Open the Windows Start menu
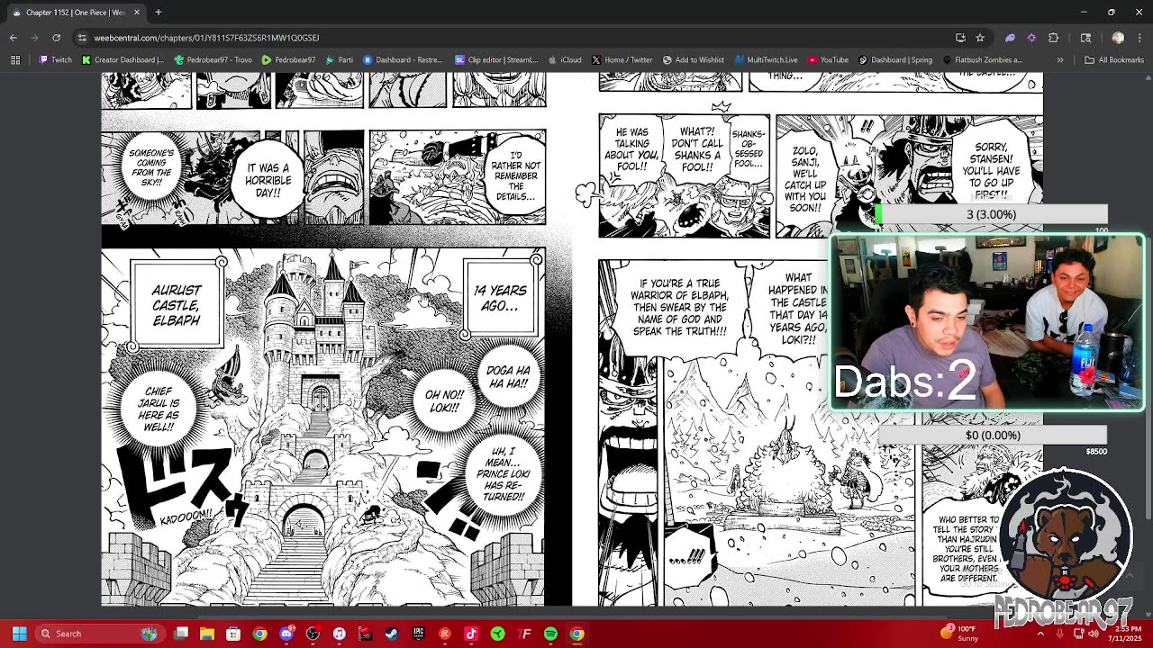1153x648 pixels. (19, 634)
